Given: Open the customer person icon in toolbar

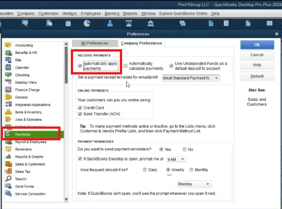Looking at the screenshot, I should click(x=110, y=23).
